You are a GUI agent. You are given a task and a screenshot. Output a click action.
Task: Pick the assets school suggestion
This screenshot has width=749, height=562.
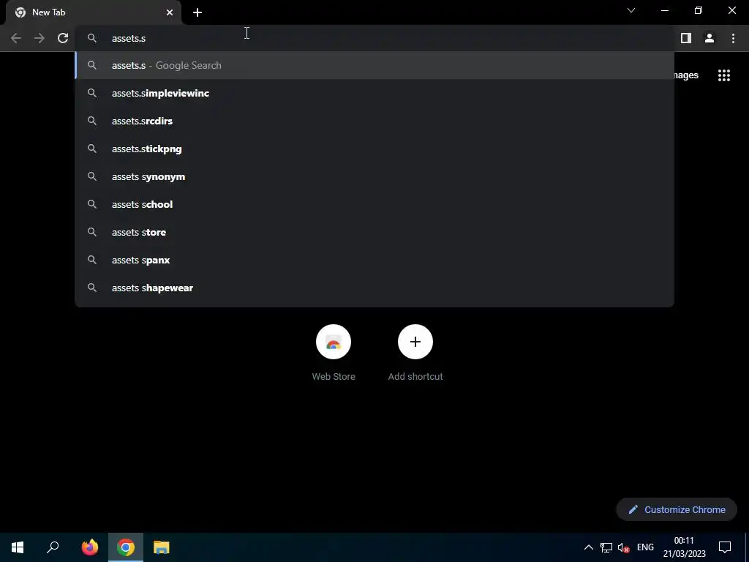(374, 204)
